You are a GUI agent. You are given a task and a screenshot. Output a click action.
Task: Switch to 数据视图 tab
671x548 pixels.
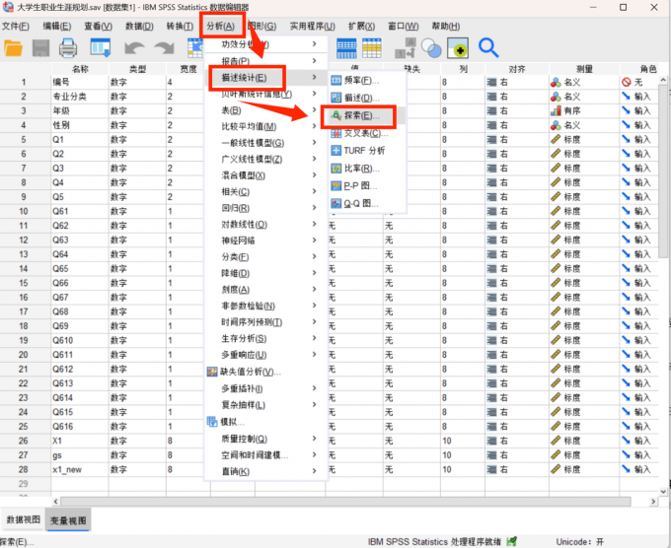pos(23,519)
